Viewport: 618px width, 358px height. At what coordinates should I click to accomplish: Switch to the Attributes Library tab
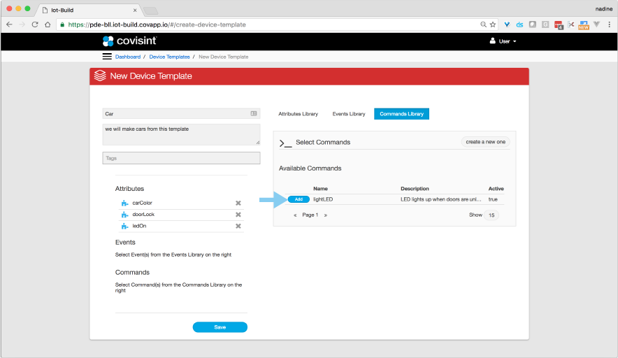298,113
